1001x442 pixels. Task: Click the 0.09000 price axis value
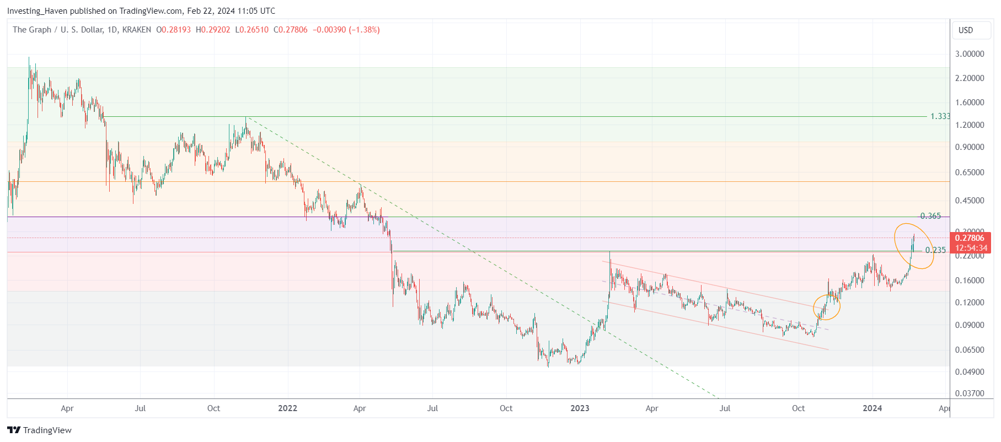click(970, 325)
